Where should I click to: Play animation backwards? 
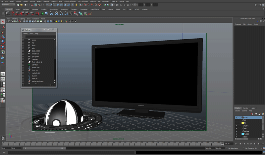247,144
